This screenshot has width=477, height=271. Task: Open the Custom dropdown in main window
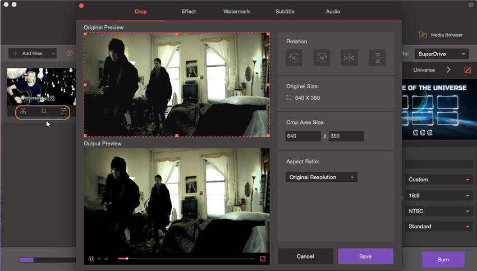click(x=439, y=180)
